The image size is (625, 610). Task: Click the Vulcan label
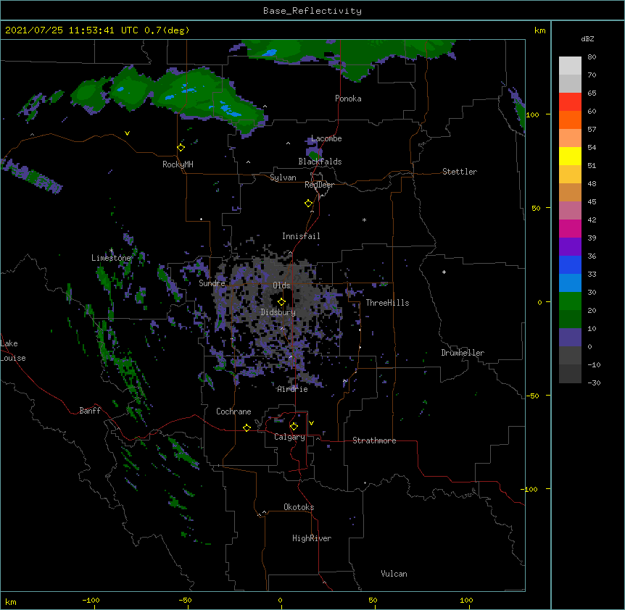394,574
